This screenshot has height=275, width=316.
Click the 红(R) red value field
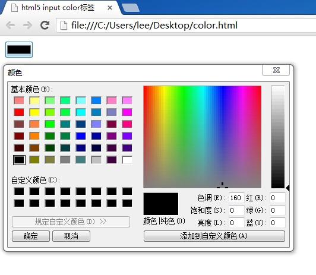(x=277, y=198)
